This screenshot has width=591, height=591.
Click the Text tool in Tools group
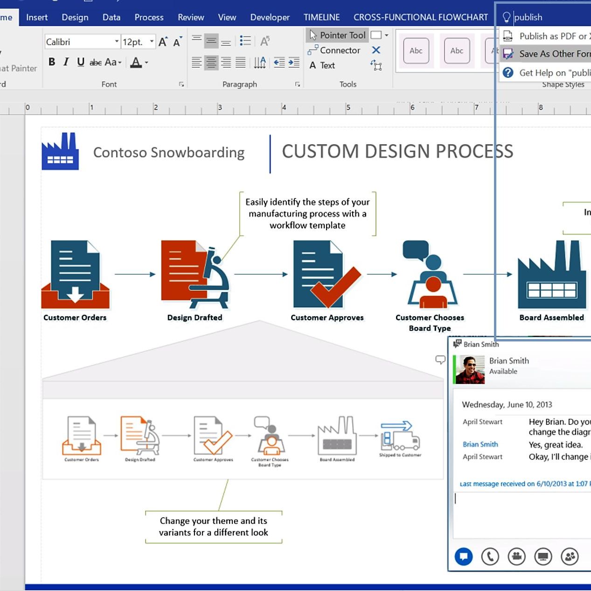[322, 65]
